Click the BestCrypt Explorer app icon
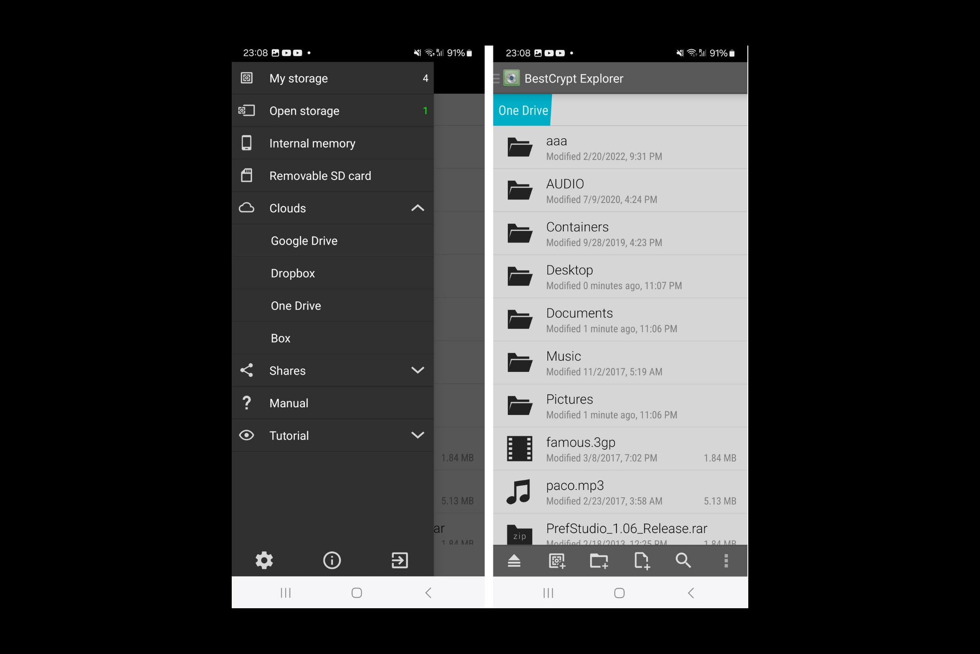The width and height of the screenshot is (980, 654). (x=512, y=78)
